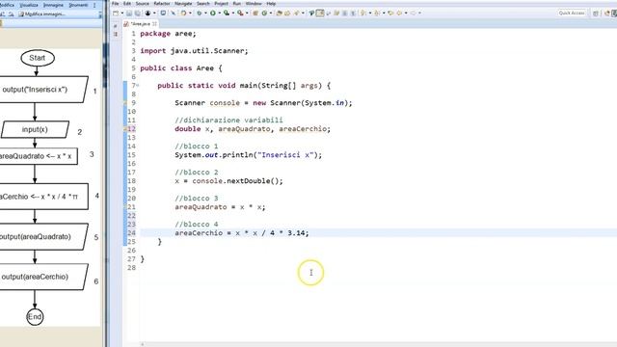The height and width of the screenshot is (347, 617).
Task: Click the Save All toolbar icon
Action: click(x=137, y=13)
